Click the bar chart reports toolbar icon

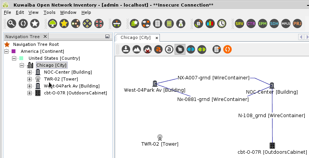coord(210,24)
